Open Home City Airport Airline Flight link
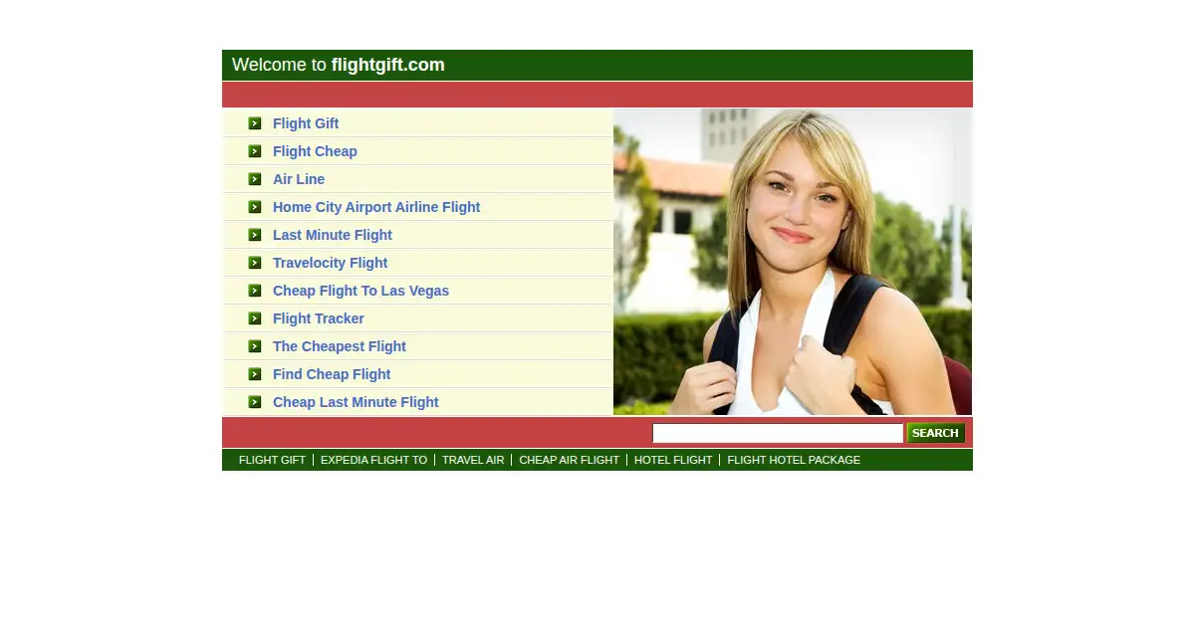 pos(376,207)
